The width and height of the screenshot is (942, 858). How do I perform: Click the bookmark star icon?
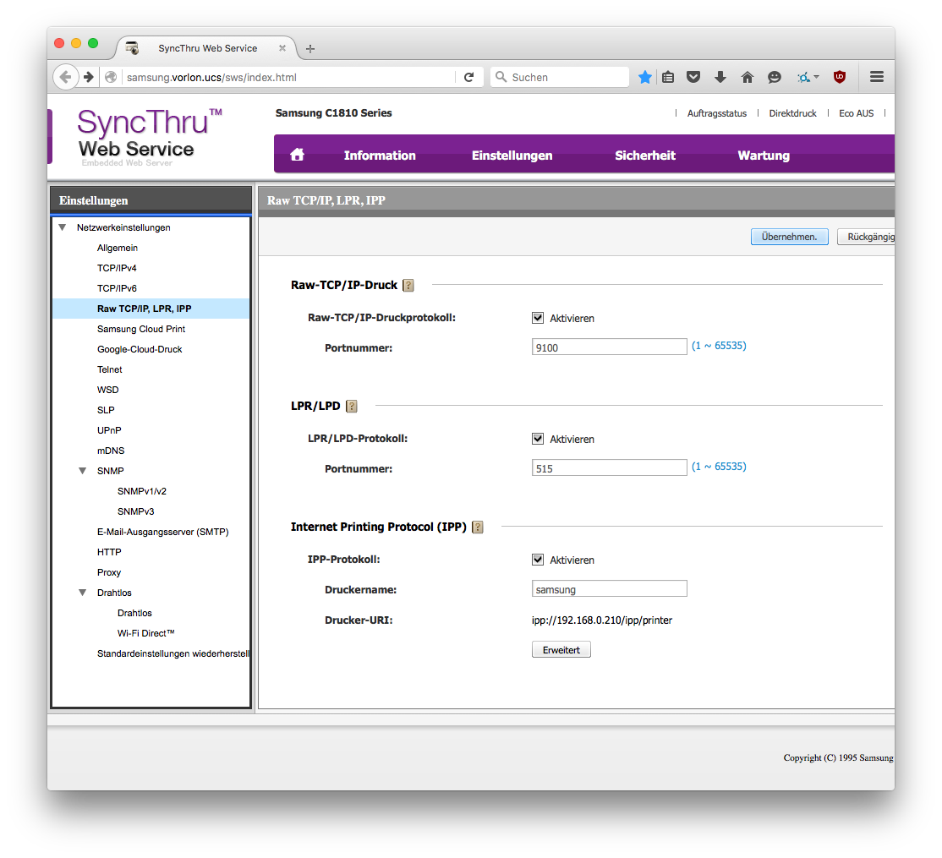click(645, 77)
